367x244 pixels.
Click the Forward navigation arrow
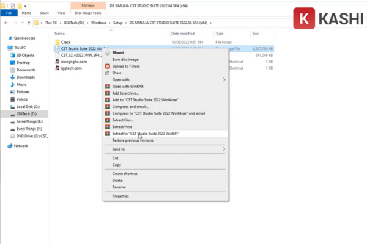(x=15, y=23)
